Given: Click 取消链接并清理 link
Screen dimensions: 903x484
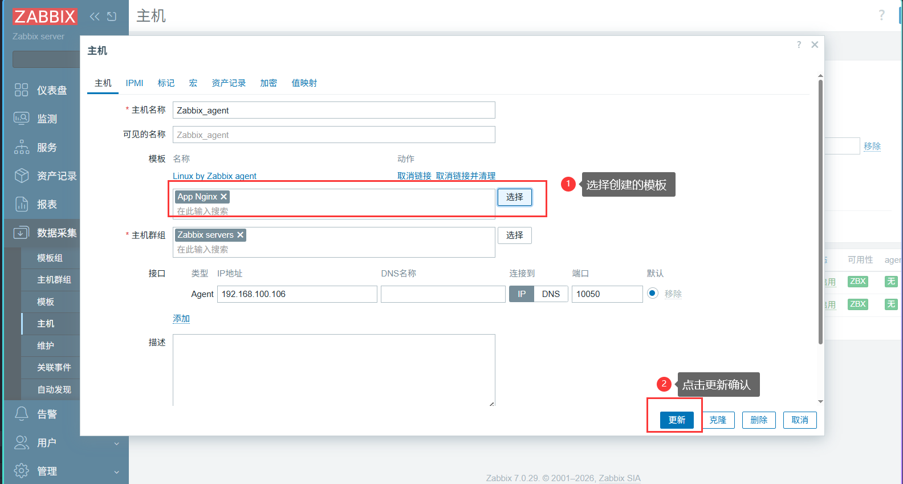Looking at the screenshot, I should click(x=466, y=176).
